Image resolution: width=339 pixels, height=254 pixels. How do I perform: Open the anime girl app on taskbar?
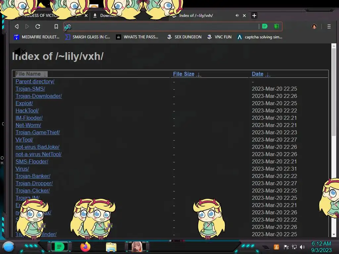coord(137,247)
